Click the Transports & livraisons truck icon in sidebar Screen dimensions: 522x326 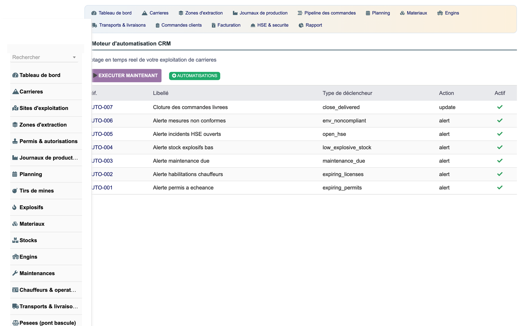[x=16, y=306]
